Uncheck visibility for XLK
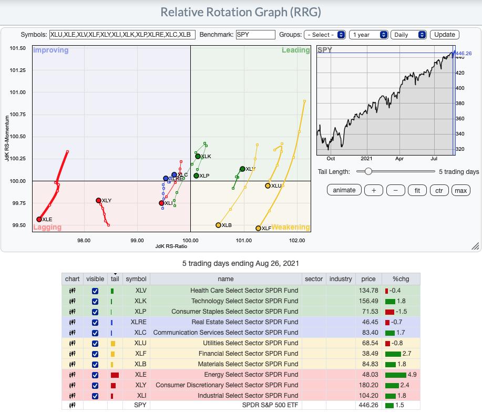 tap(95, 302)
